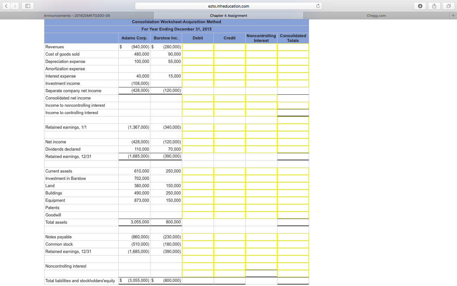Open the Share menu in Safari's toolbar
This screenshot has height=286, width=457.
[x=434, y=6]
